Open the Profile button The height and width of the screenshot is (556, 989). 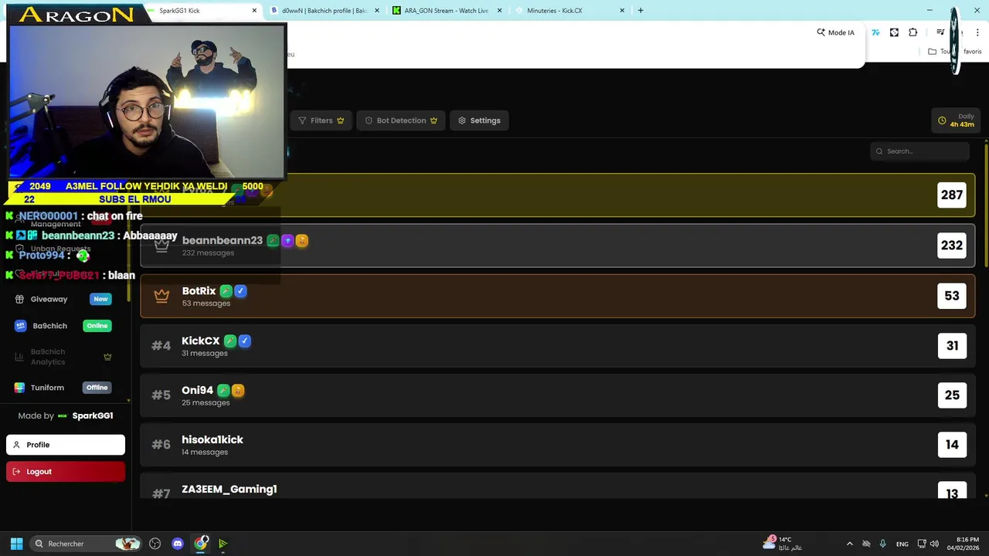(x=66, y=445)
